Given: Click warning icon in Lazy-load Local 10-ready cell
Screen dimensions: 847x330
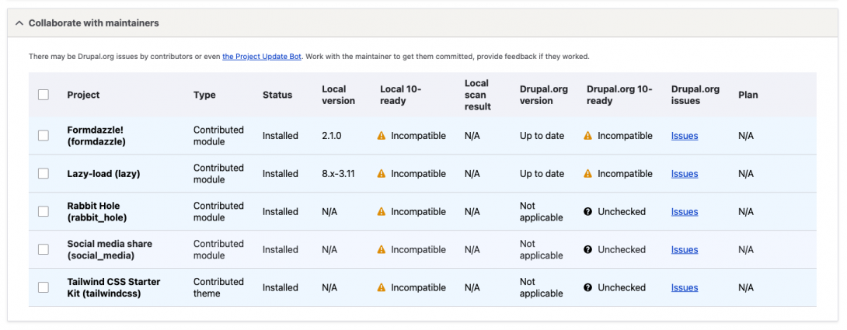Looking at the screenshot, I should point(382,174).
